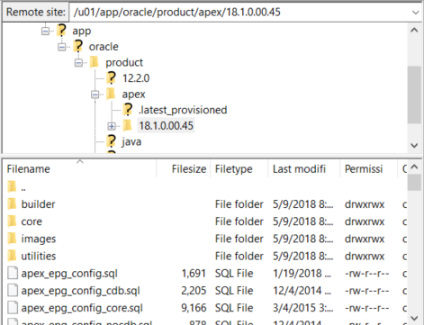This screenshot has height=325, width=424.
Task: Click the .latest_provisioned folder icon
Action: [128, 110]
